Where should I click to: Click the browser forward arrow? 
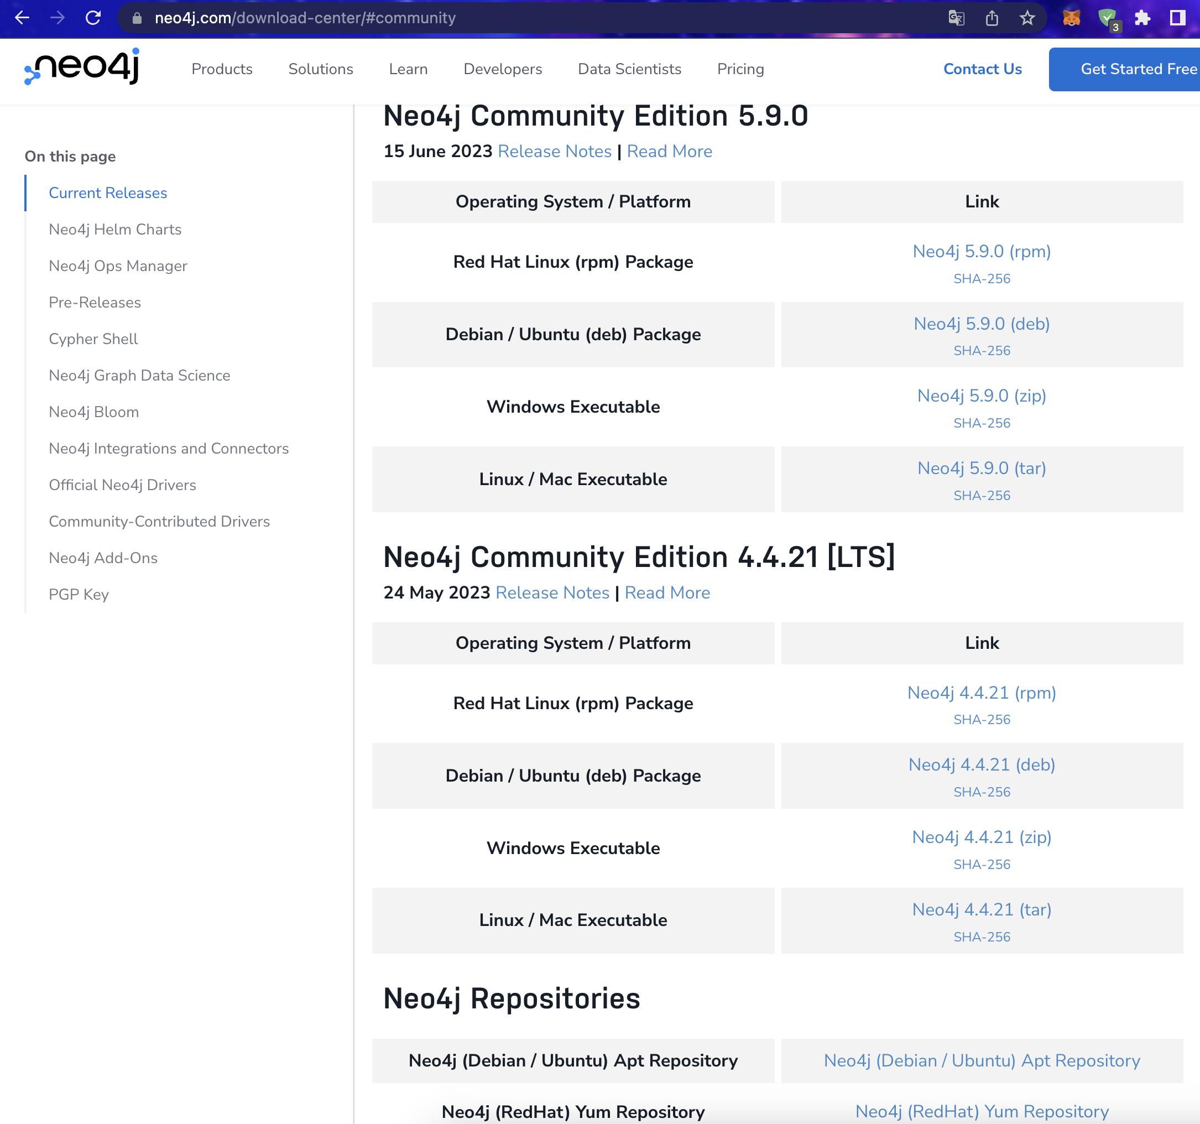click(x=58, y=18)
